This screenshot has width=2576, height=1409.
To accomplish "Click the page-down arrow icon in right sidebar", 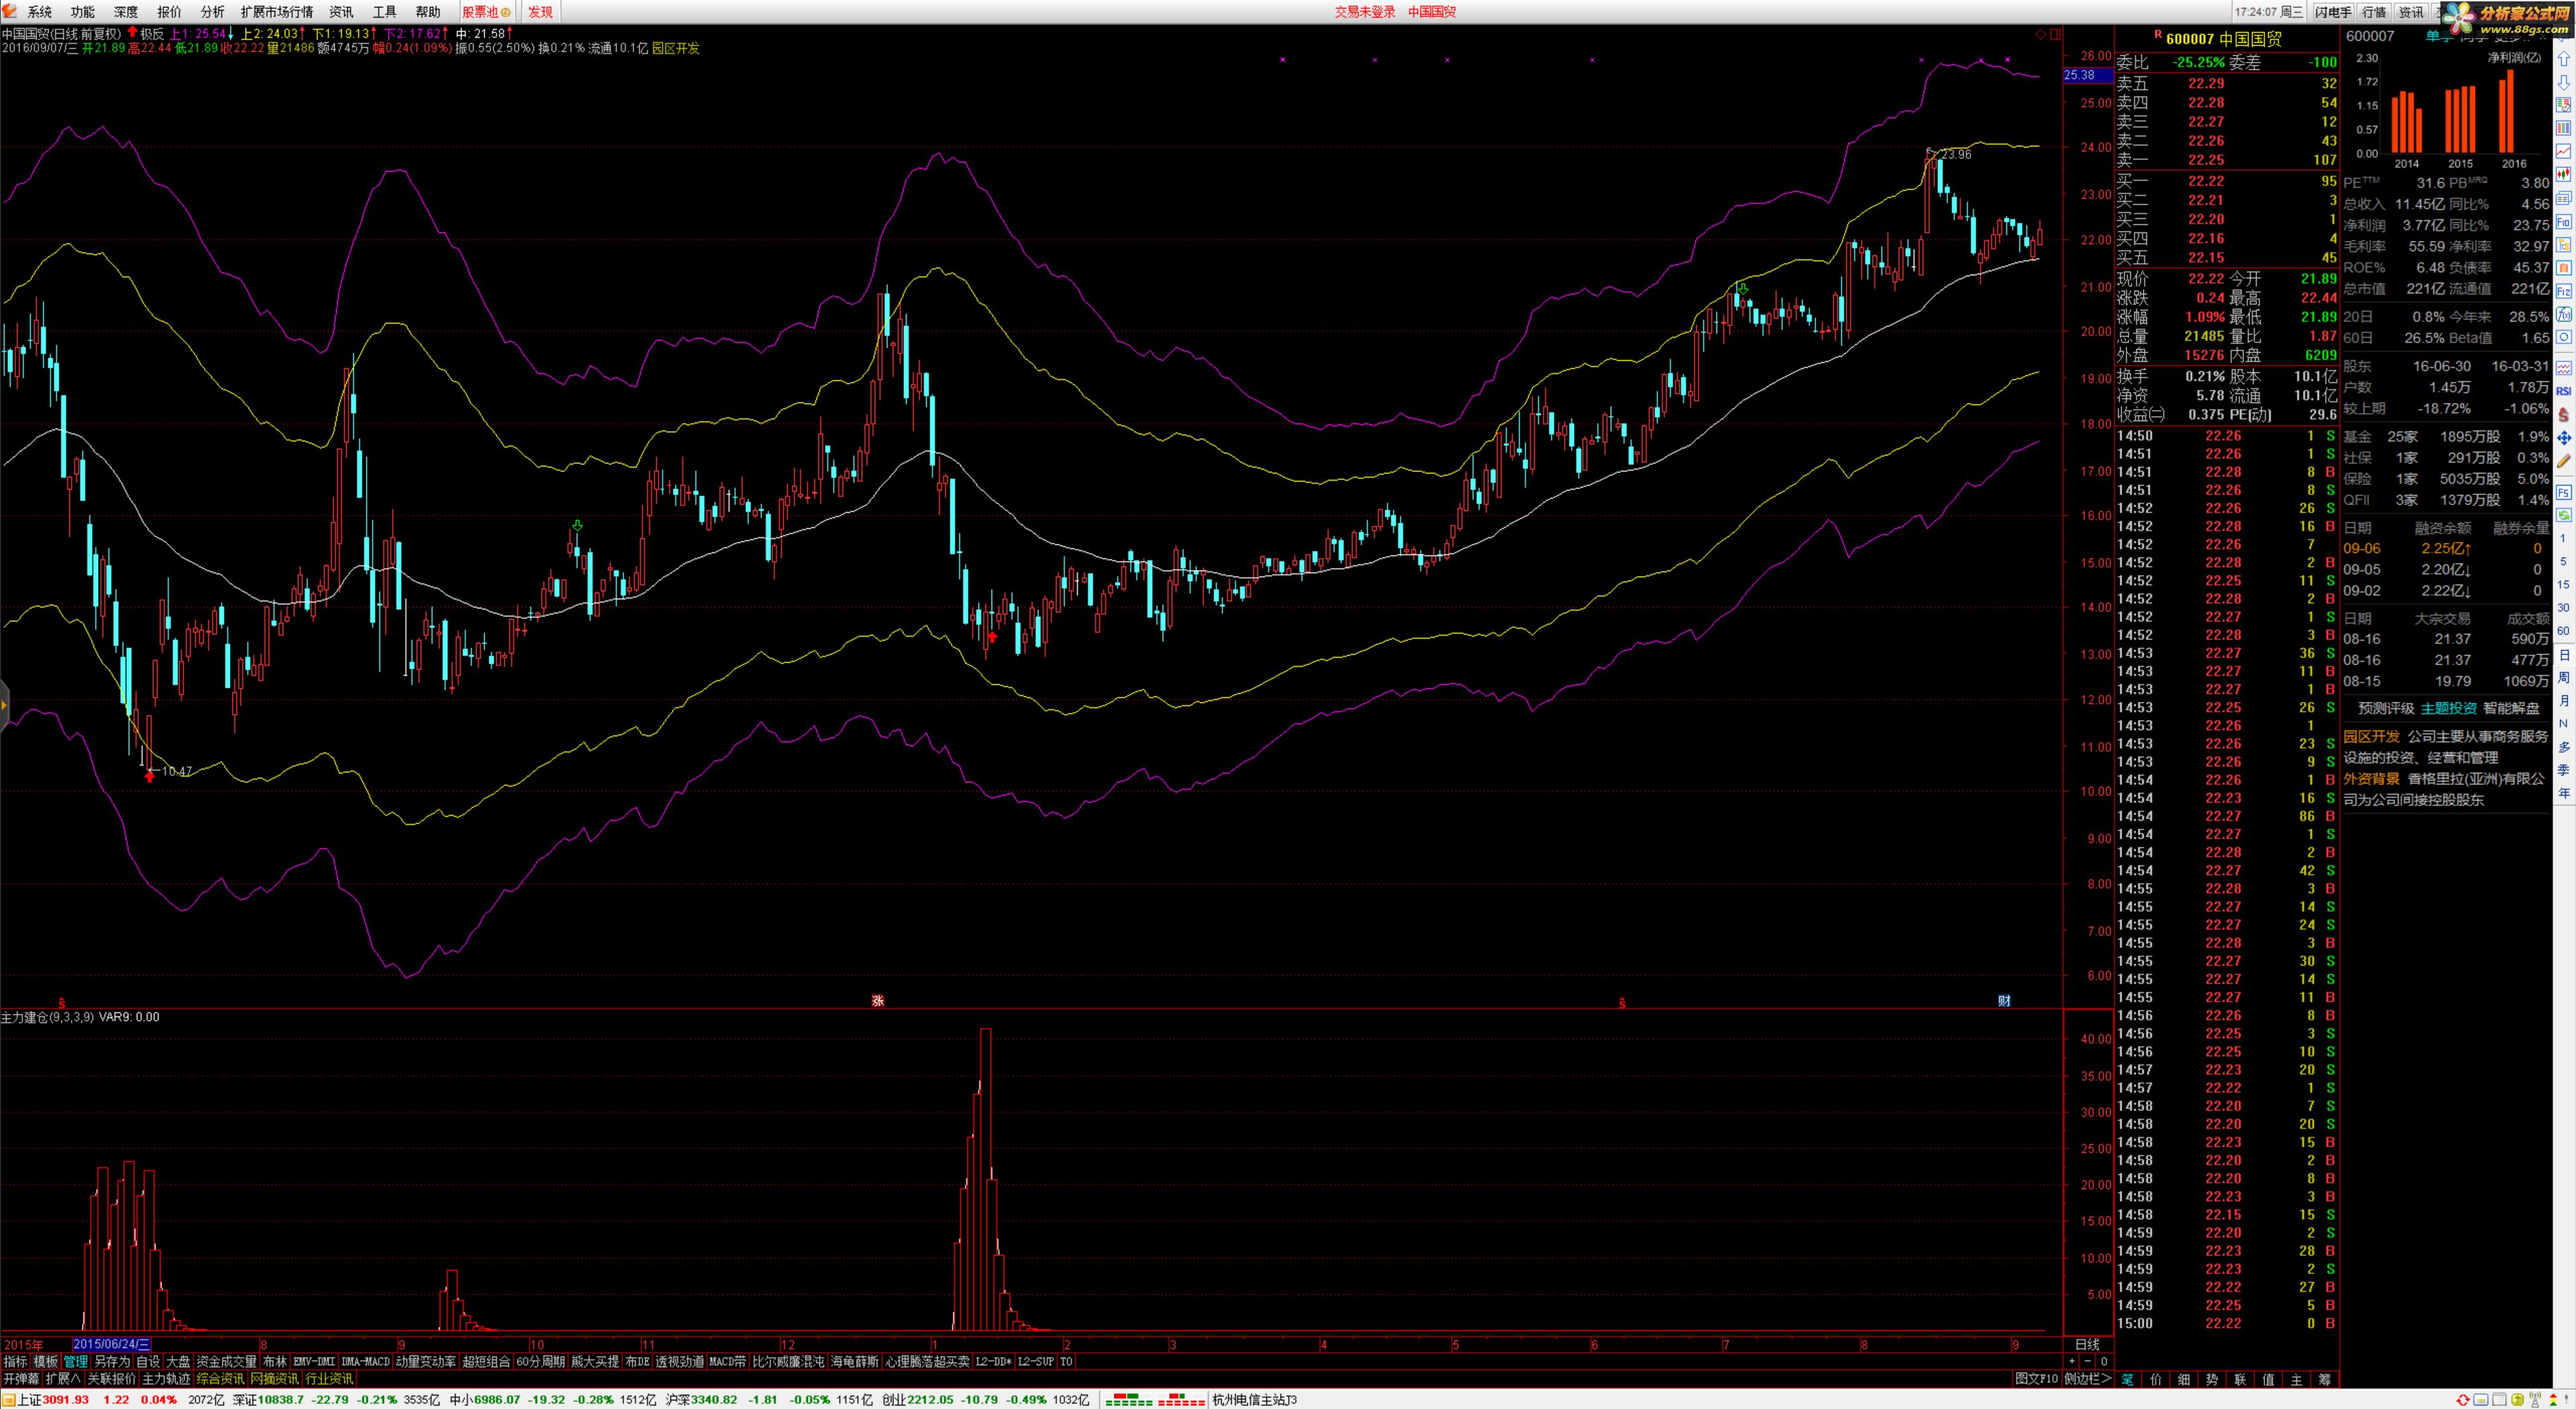I will [x=2564, y=82].
